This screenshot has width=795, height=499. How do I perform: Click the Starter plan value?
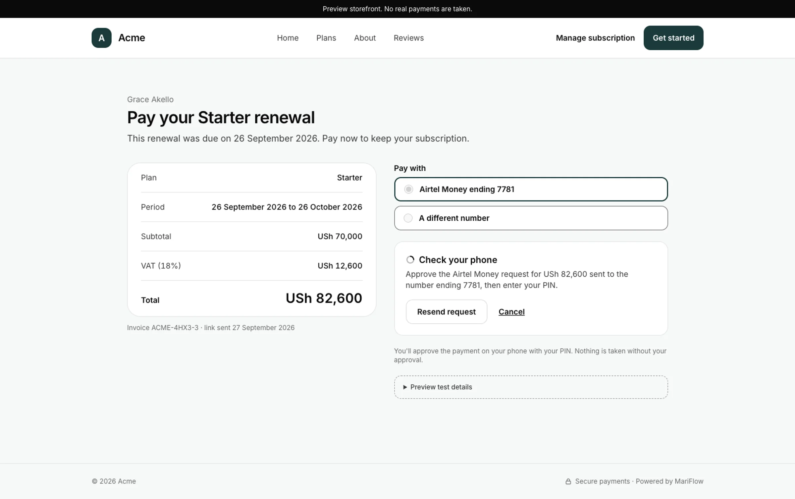(x=349, y=178)
